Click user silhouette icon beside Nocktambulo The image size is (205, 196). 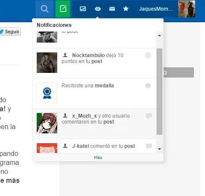coord(65,55)
